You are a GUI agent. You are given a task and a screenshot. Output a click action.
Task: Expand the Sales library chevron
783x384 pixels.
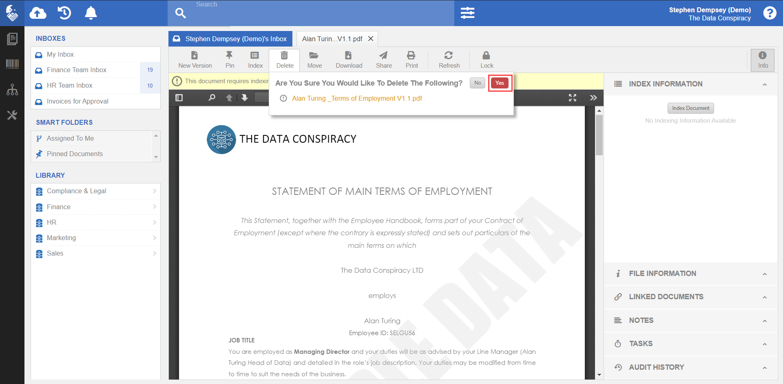coord(155,254)
